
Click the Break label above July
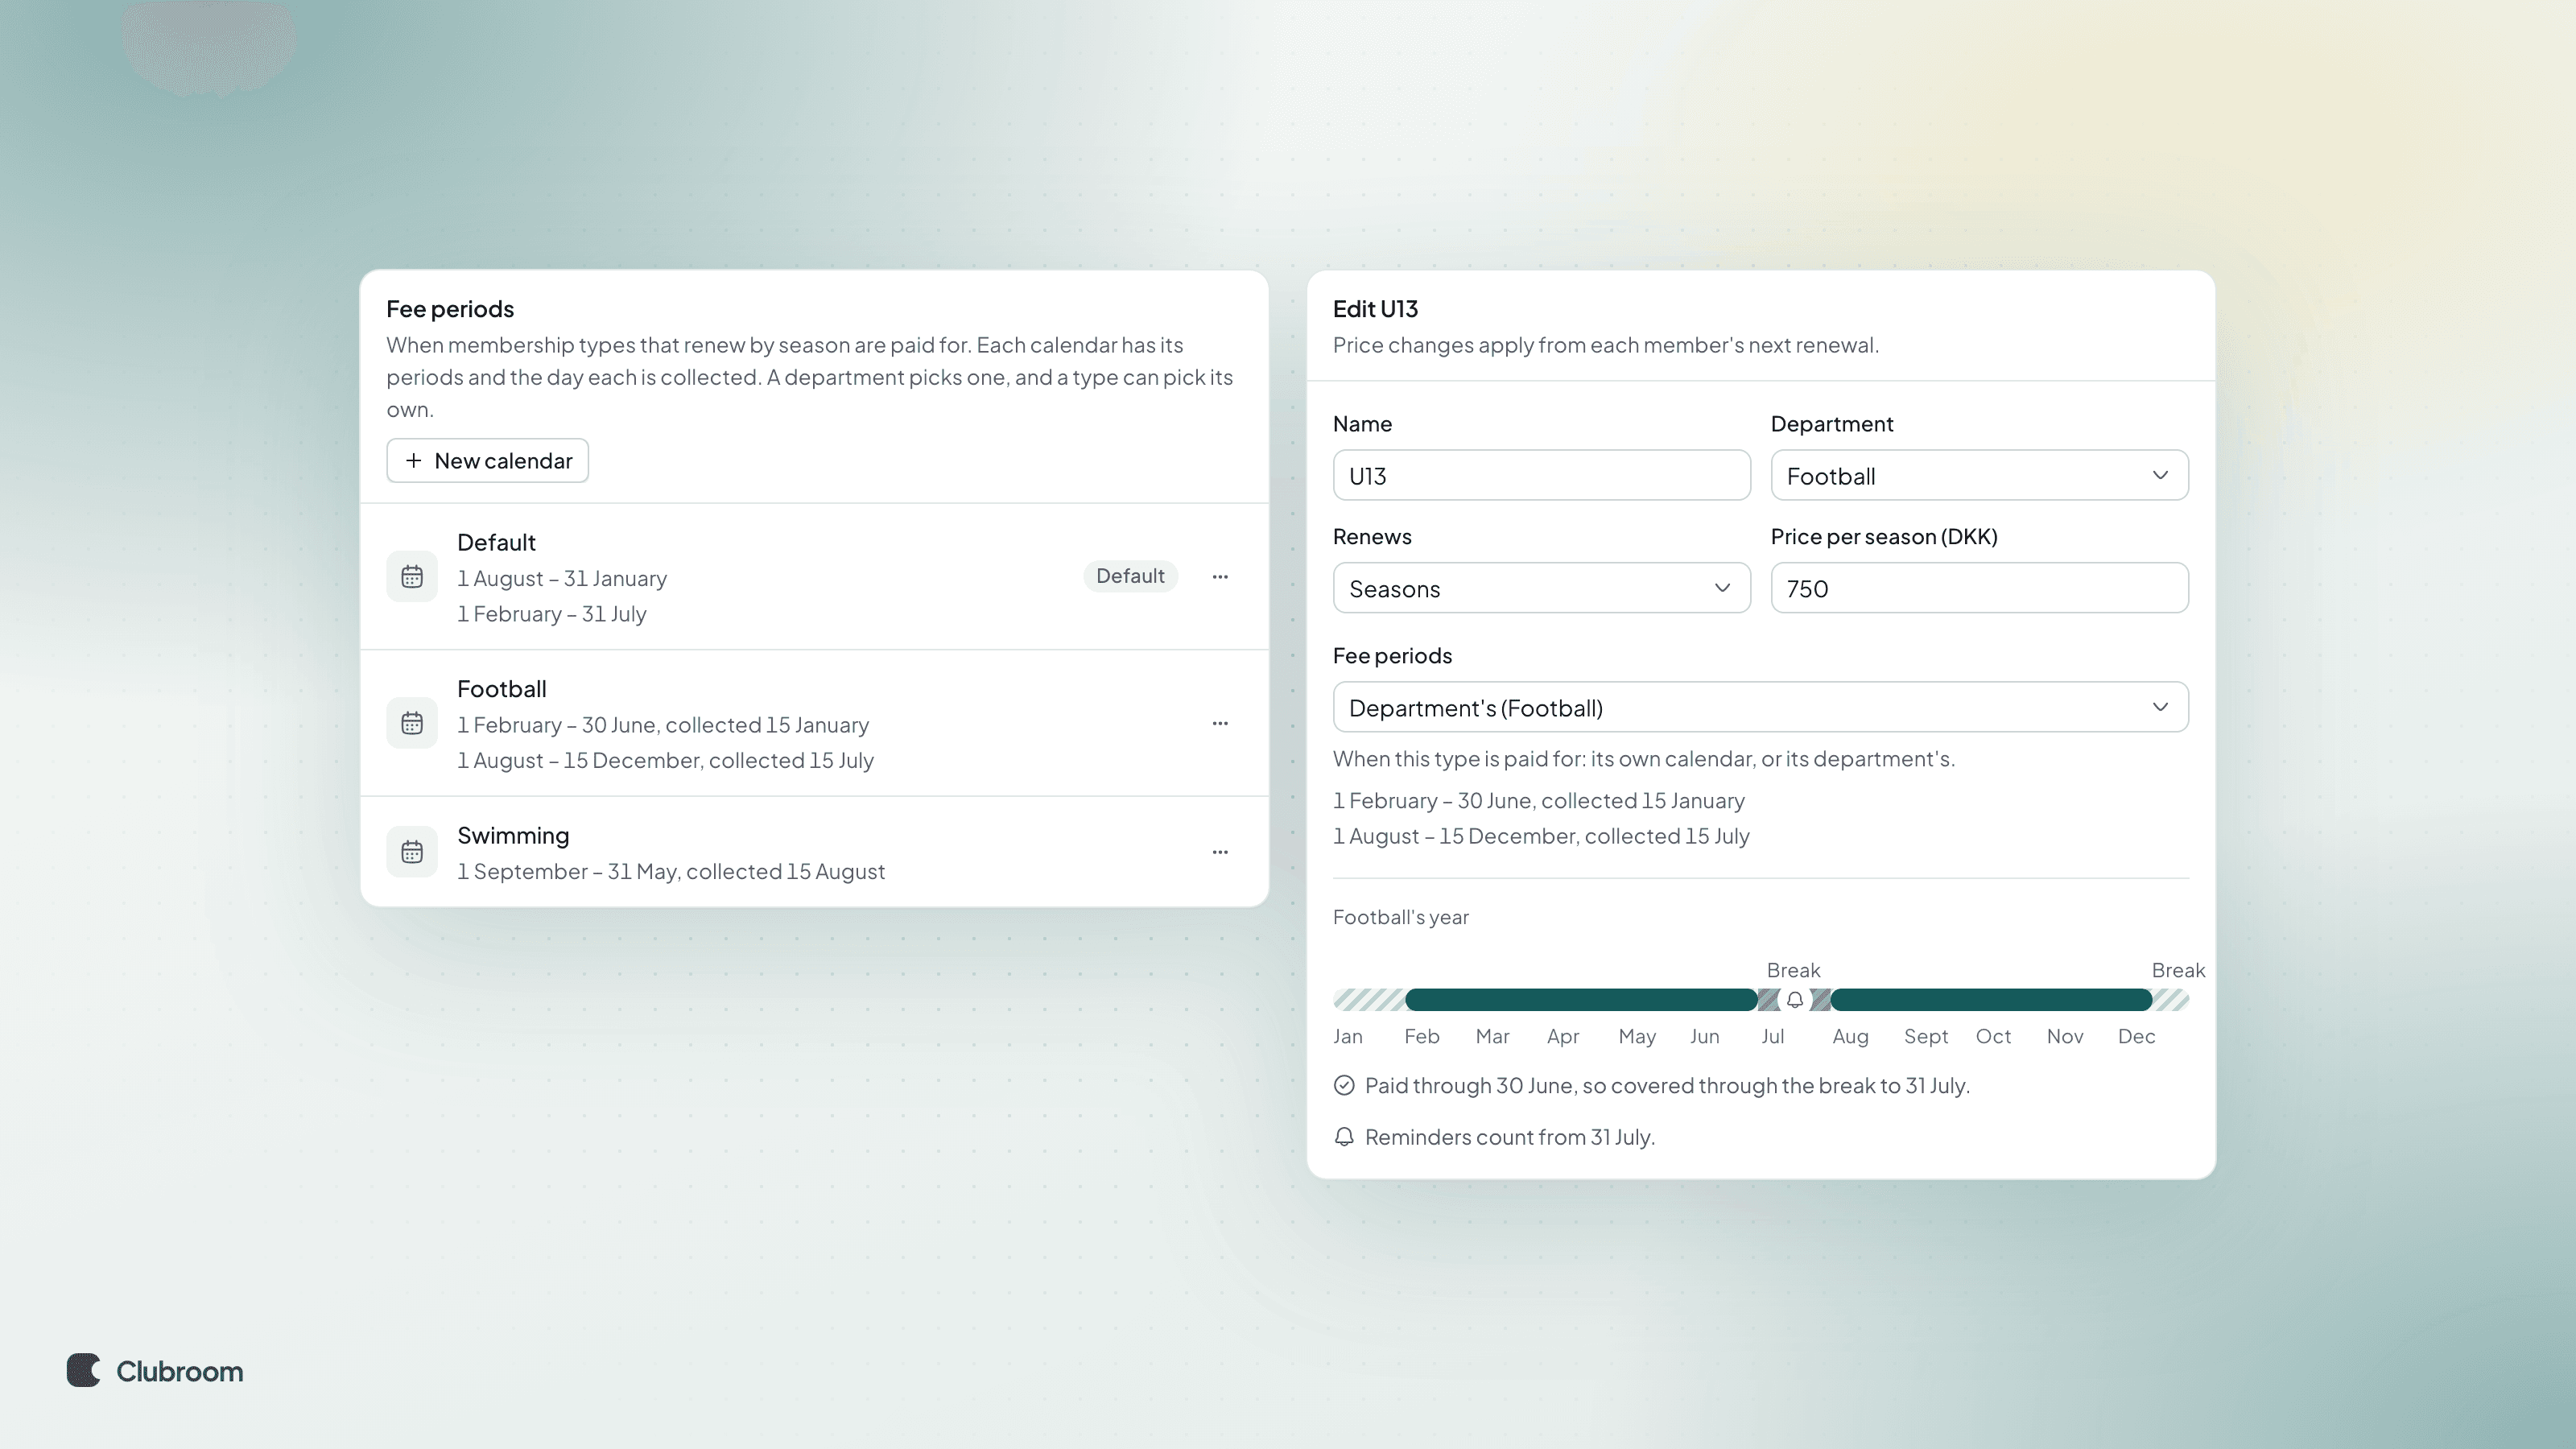point(1793,970)
